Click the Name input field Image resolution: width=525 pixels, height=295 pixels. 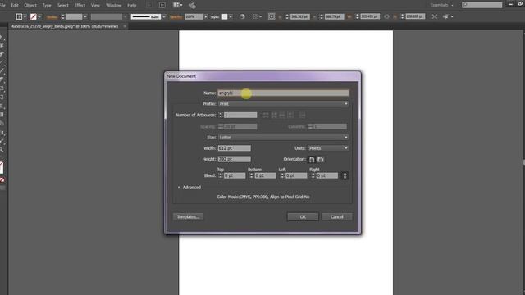283,93
